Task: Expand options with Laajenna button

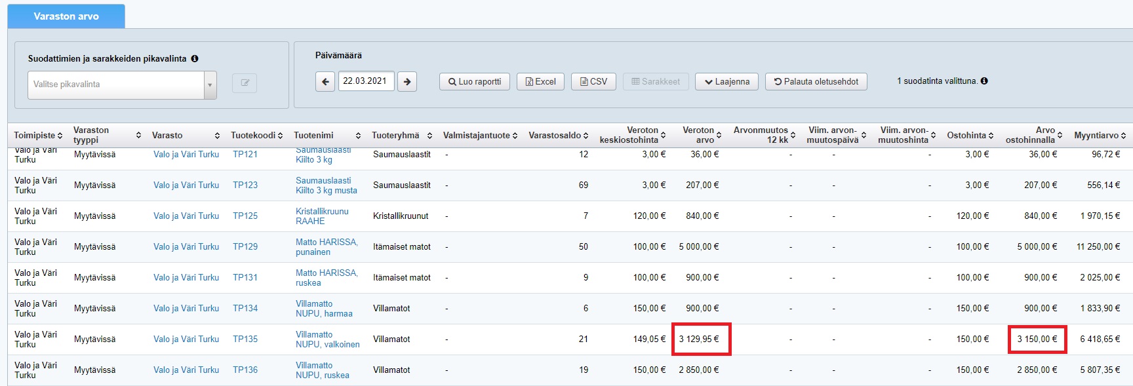Action: click(x=726, y=82)
